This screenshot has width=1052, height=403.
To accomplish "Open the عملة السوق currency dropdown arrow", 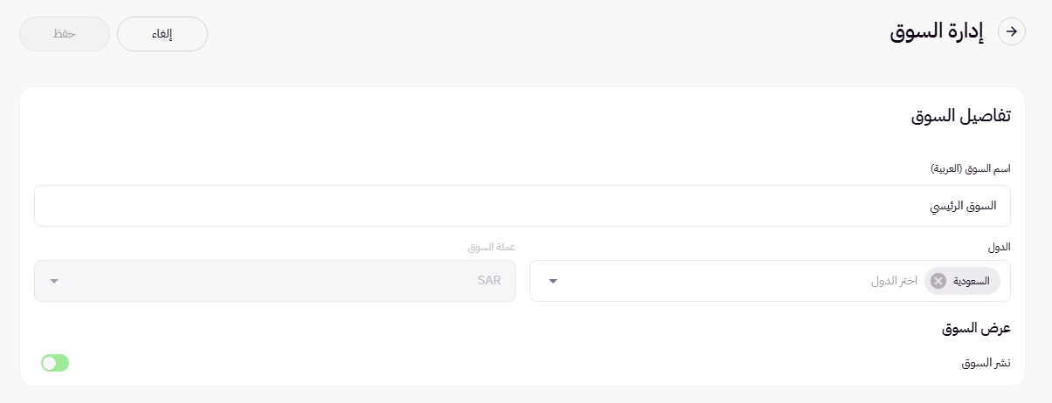I will [54, 281].
